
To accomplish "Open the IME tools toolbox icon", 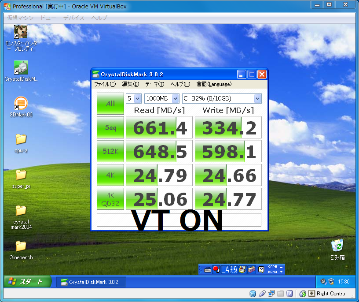I will (x=251, y=269).
